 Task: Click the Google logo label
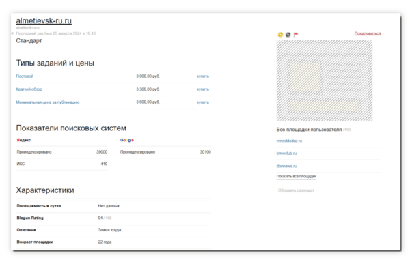click(127, 140)
